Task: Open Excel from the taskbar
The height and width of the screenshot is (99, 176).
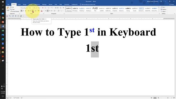Action: coord(3,31)
